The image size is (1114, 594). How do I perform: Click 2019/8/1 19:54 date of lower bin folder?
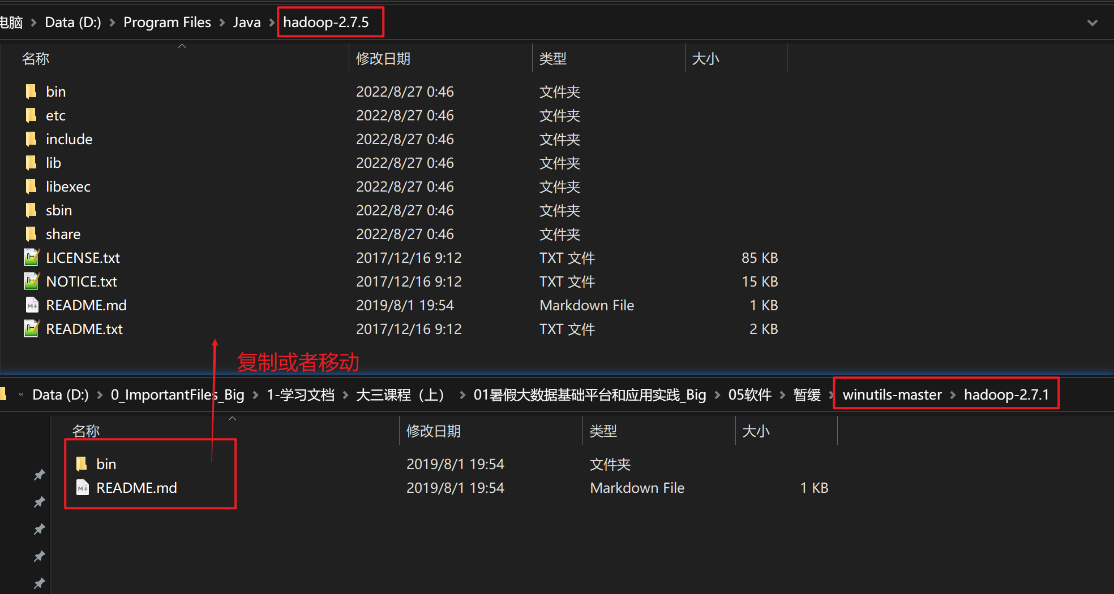(x=455, y=464)
